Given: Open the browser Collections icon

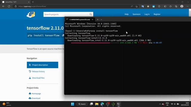Looking at the screenshot, I should tap(176, 6).
